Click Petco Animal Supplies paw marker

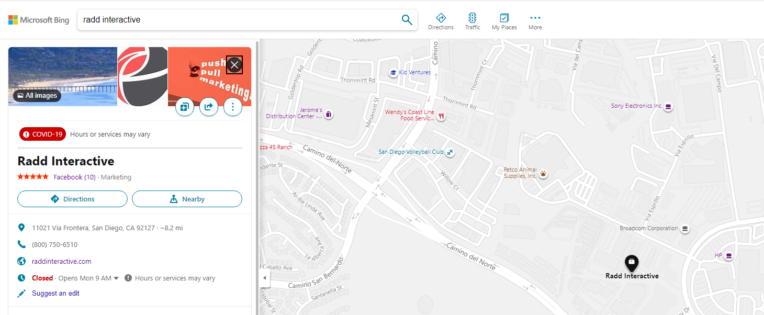click(543, 173)
